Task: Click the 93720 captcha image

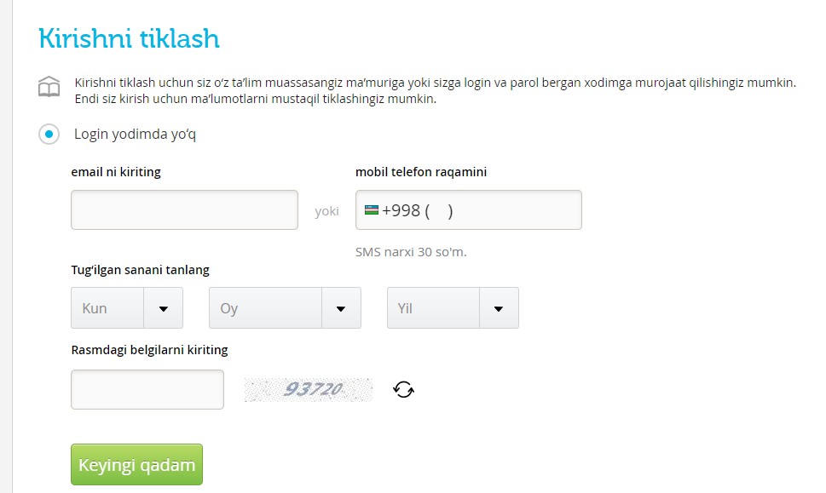Action: pos(309,390)
